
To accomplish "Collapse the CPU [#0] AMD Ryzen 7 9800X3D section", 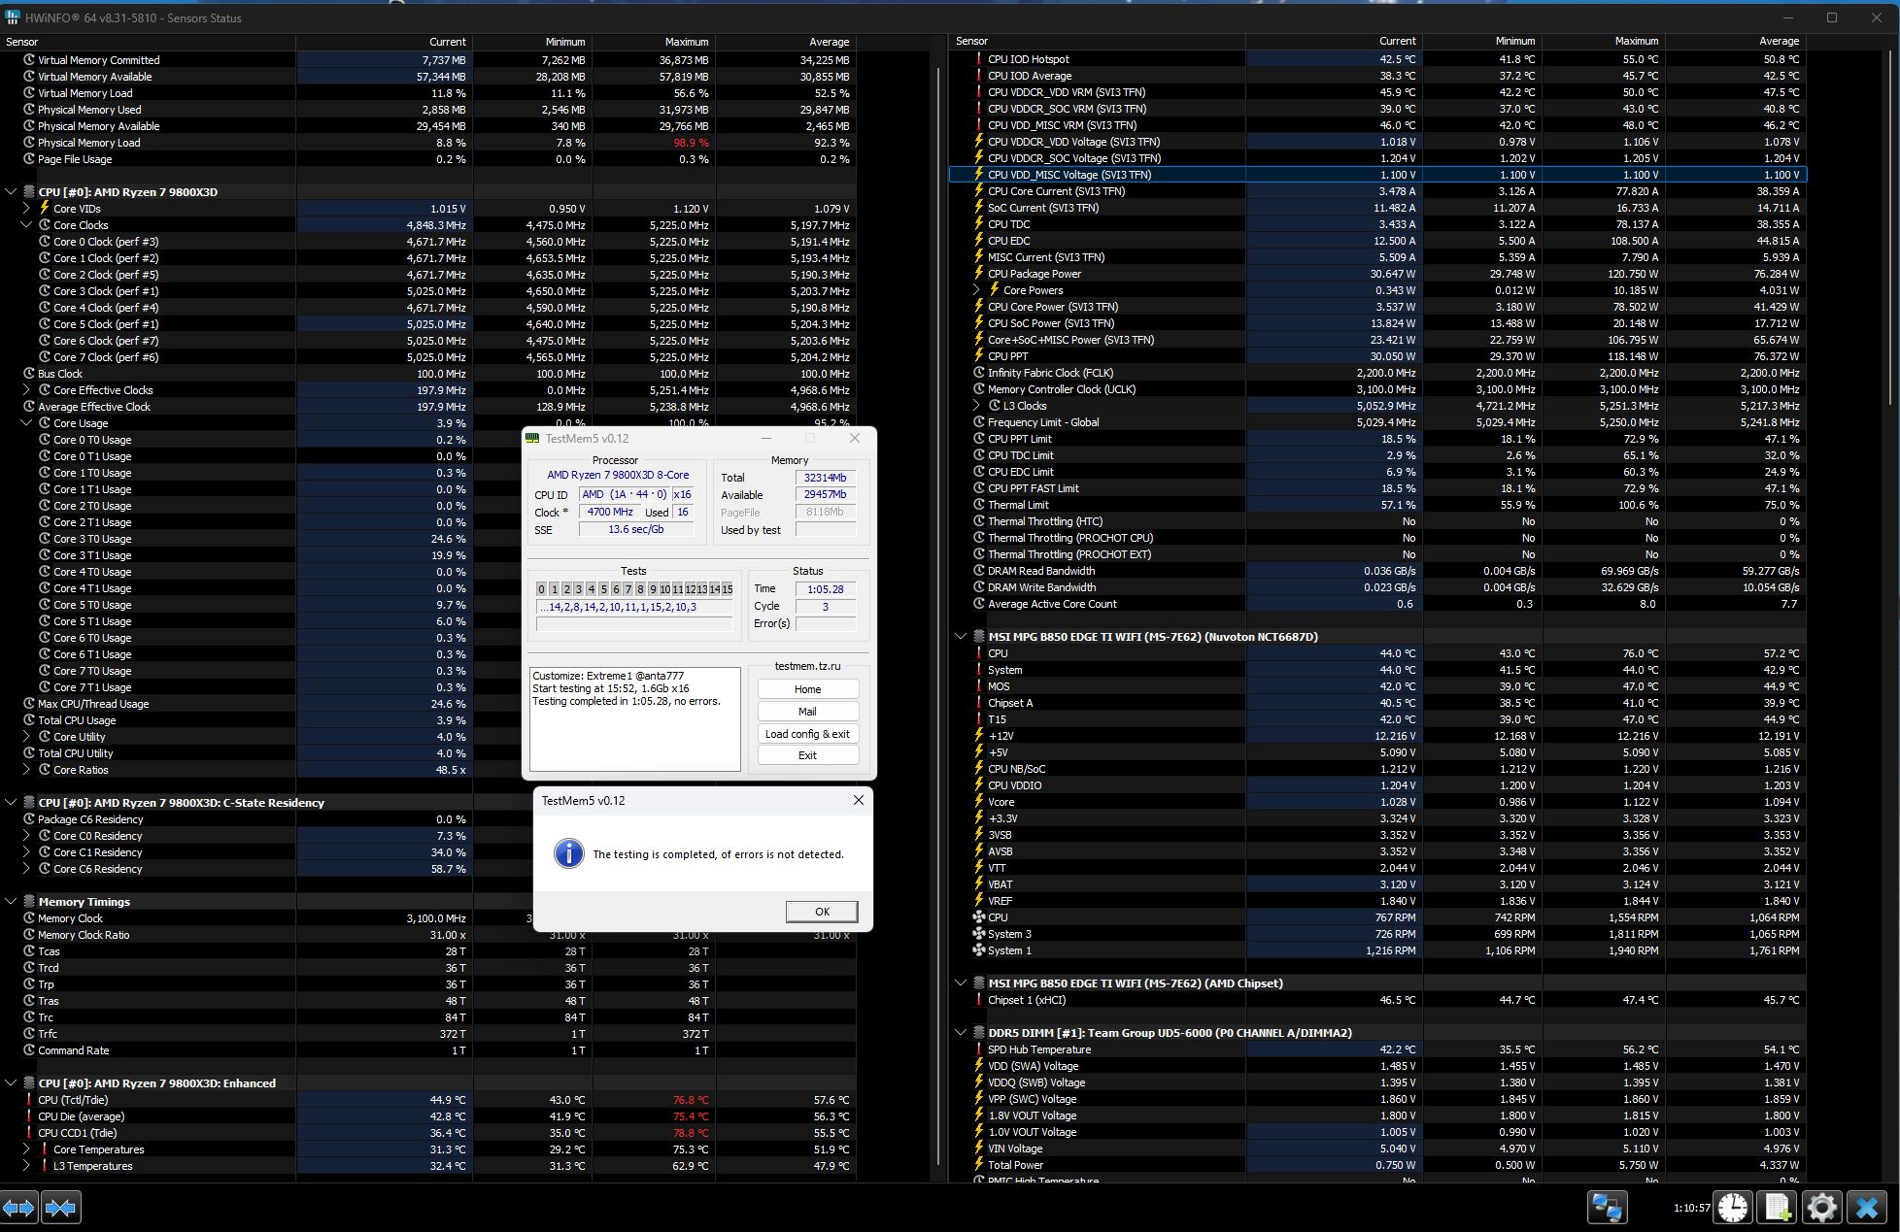I will 11,192.
